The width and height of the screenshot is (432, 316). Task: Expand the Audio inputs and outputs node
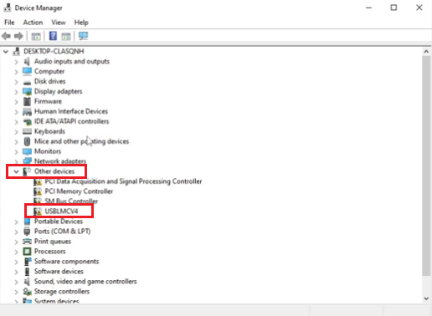pyautogui.click(x=16, y=62)
